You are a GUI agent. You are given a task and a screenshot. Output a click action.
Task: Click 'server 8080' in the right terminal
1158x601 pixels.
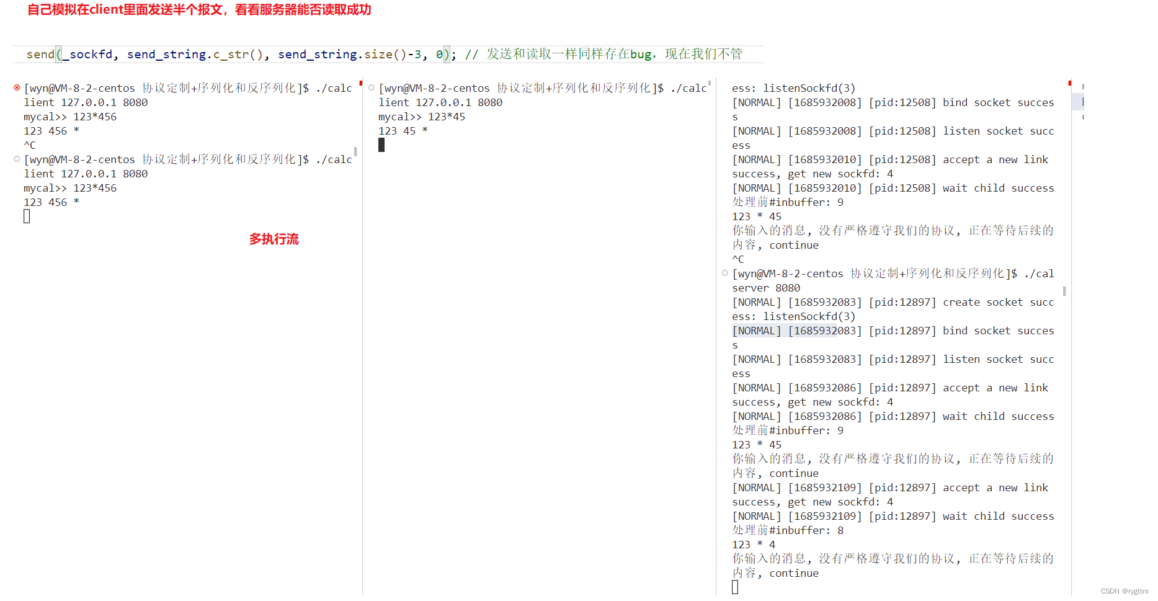coord(766,288)
